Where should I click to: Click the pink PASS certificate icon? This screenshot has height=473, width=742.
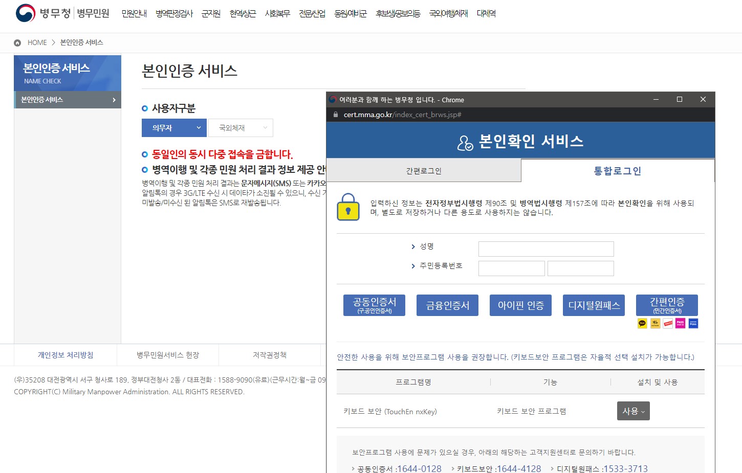(x=681, y=323)
